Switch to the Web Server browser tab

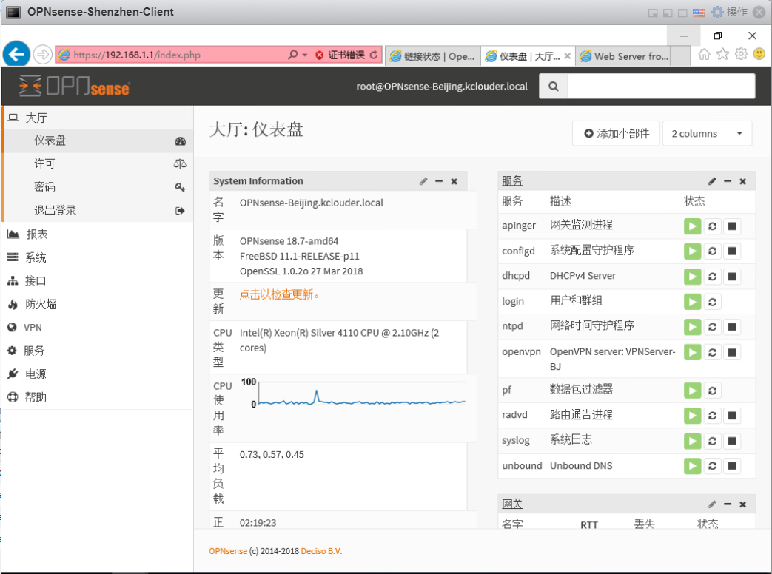tap(624, 56)
